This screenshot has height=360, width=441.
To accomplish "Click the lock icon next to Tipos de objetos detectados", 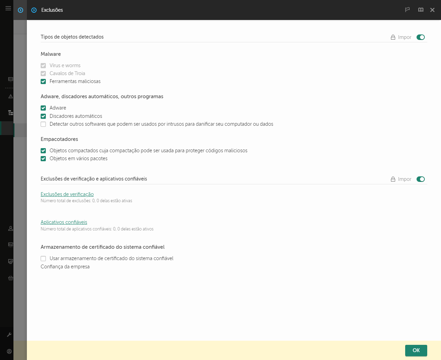I will tap(392, 37).
